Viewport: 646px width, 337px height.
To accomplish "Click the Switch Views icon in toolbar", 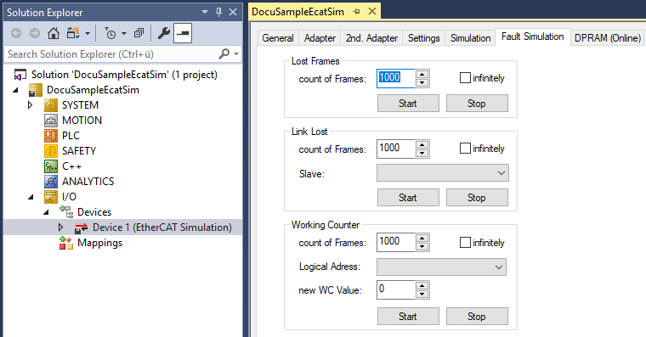I will 73,33.
